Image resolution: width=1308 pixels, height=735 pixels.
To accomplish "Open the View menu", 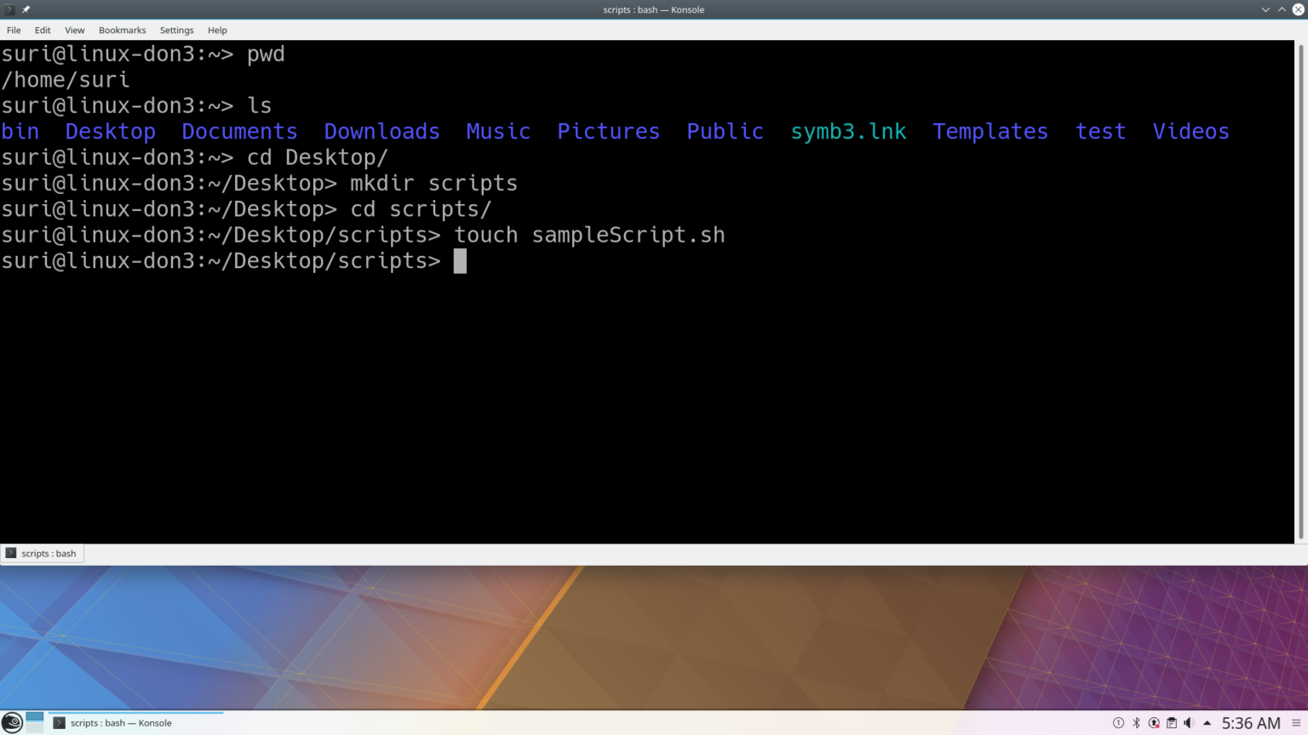I will coord(75,30).
